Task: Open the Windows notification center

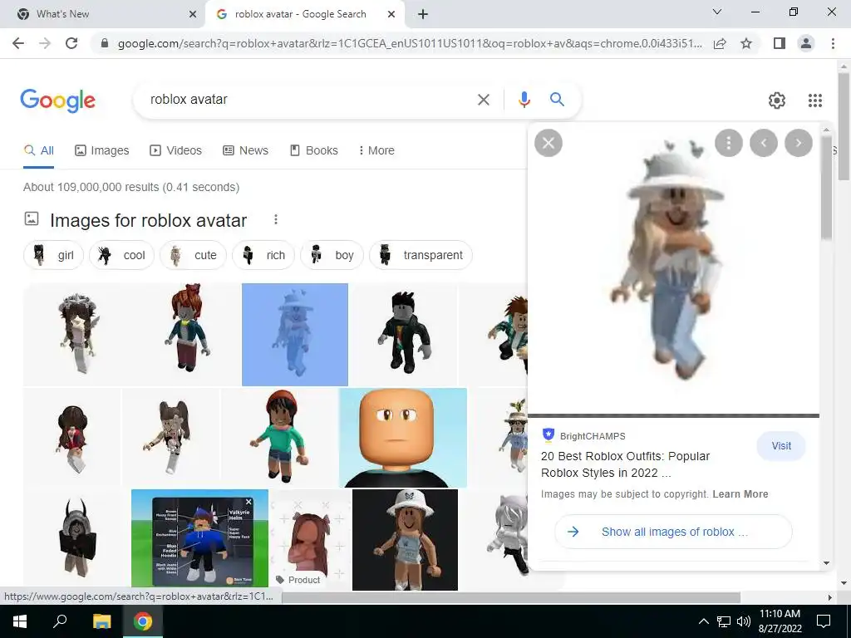Action: [x=824, y=621]
